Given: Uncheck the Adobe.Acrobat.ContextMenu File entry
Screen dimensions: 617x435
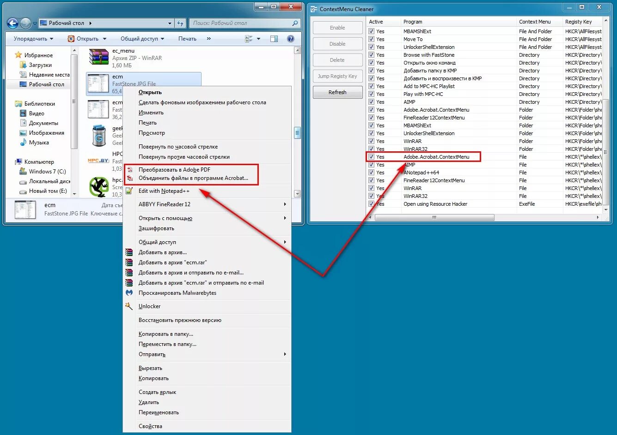Looking at the screenshot, I should pyautogui.click(x=371, y=157).
